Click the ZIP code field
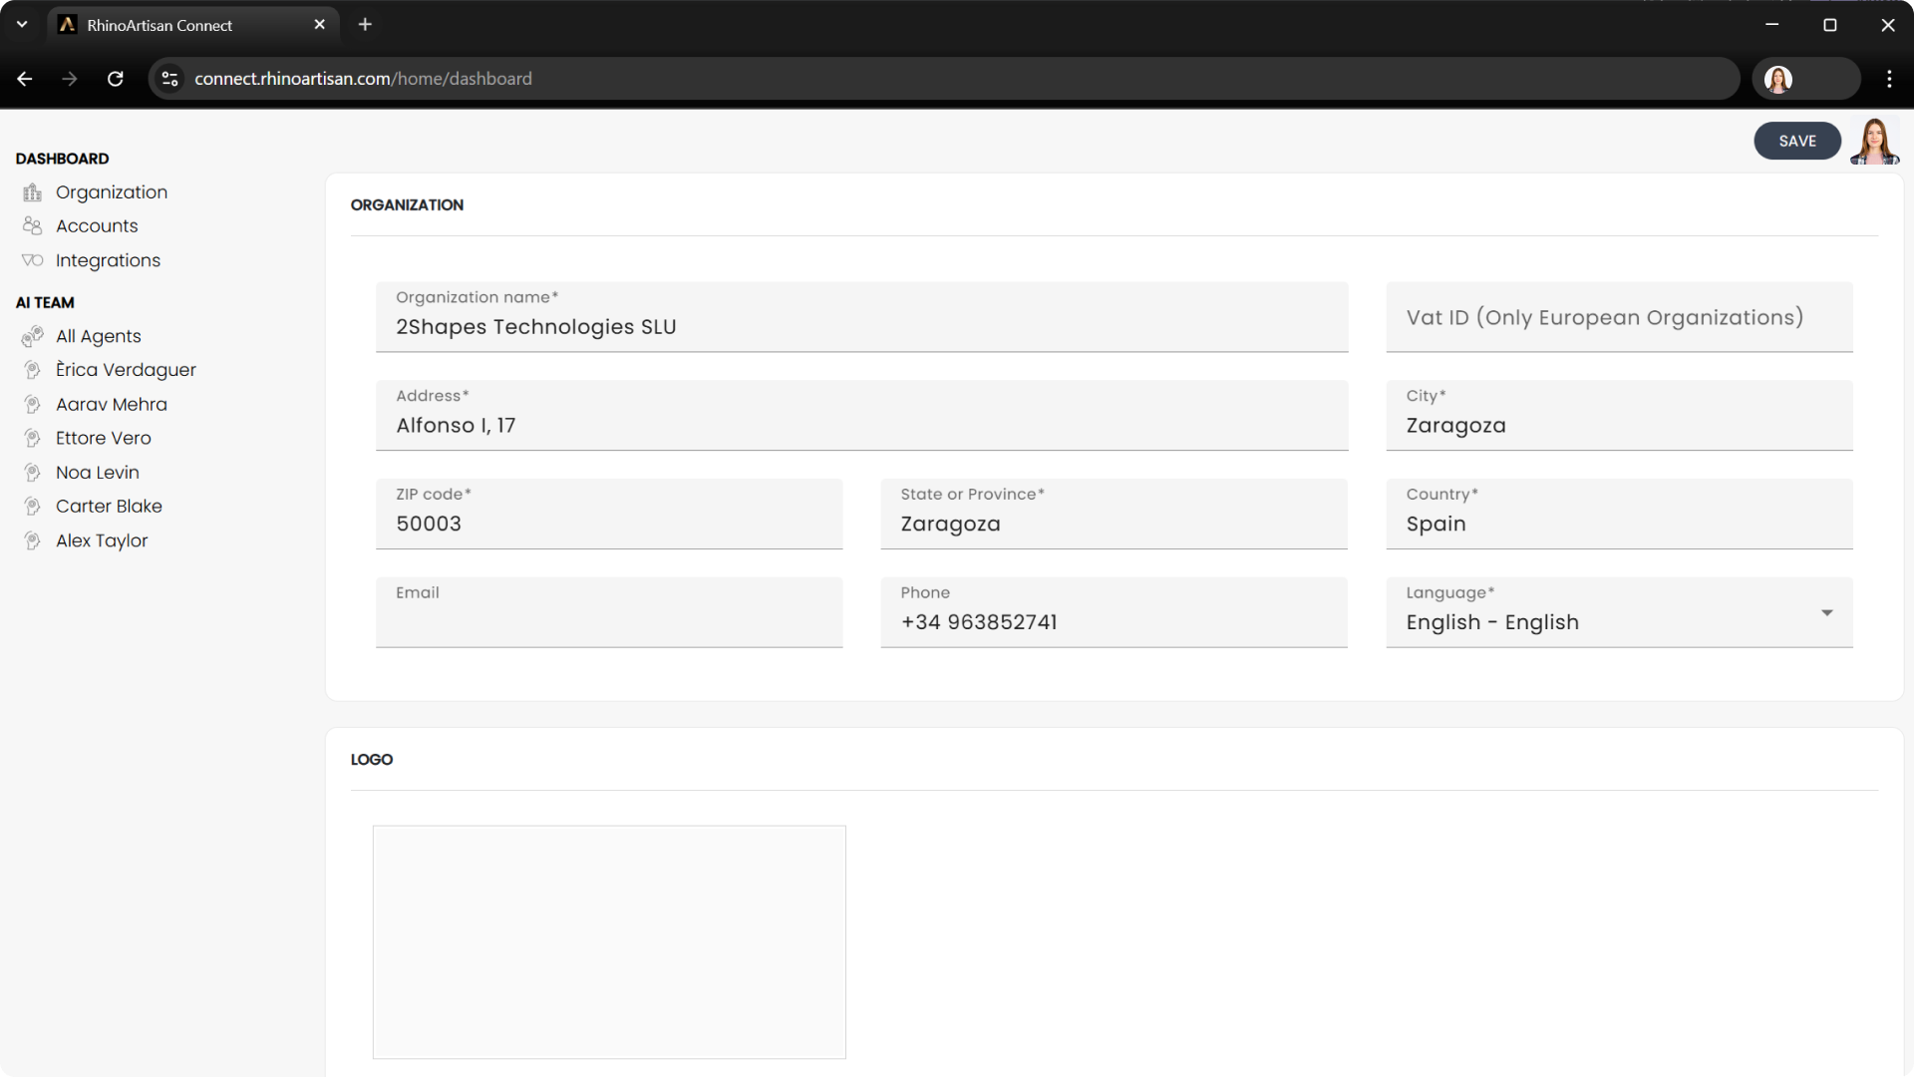Image resolution: width=1914 pixels, height=1077 pixels. point(609,514)
